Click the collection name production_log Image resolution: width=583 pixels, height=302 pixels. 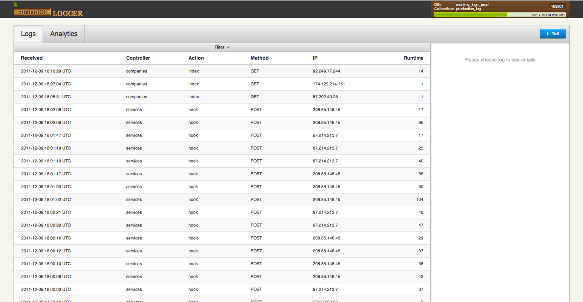point(468,9)
